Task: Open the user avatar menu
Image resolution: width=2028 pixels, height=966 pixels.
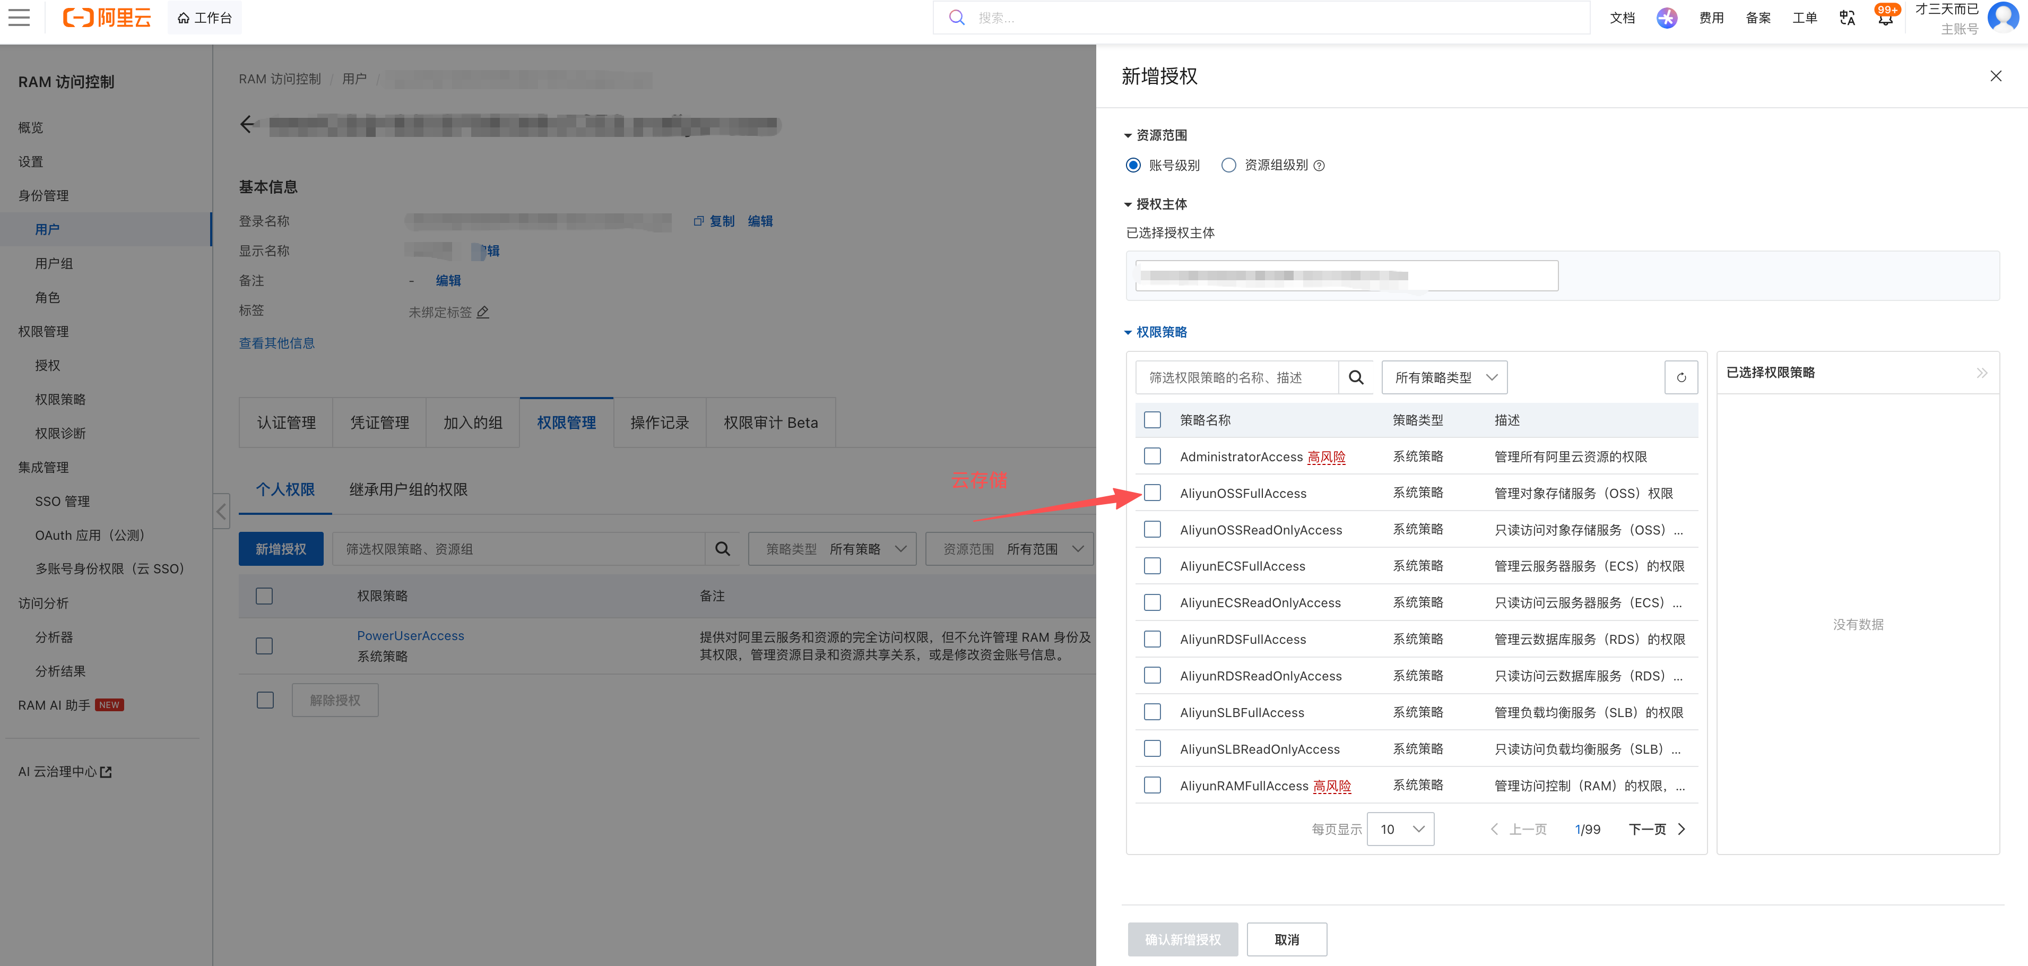Action: coord(2003,16)
